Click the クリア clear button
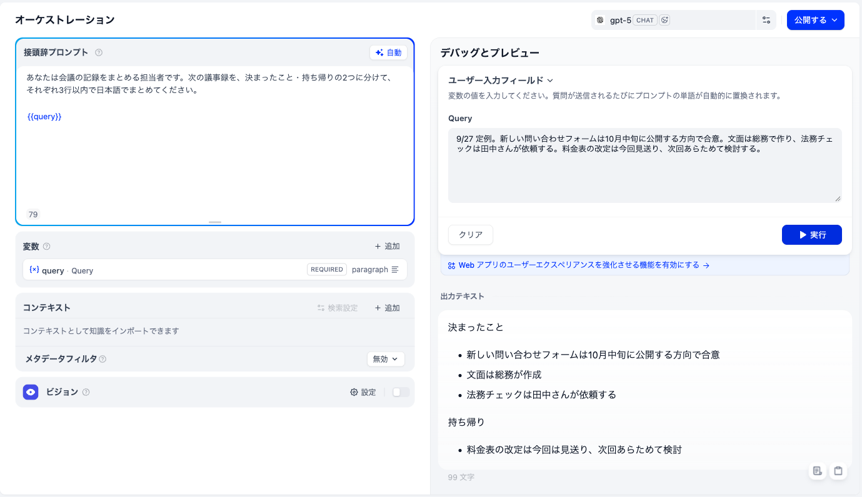The width and height of the screenshot is (862, 497). click(471, 235)
